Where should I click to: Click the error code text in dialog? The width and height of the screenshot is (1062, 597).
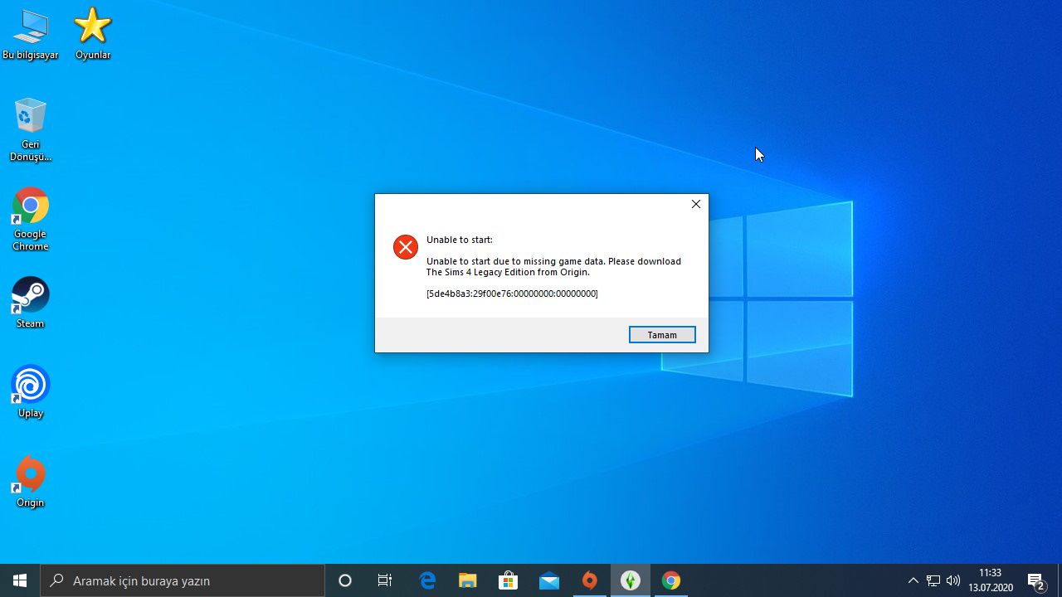pyautogui.click(x=512, y=294)
